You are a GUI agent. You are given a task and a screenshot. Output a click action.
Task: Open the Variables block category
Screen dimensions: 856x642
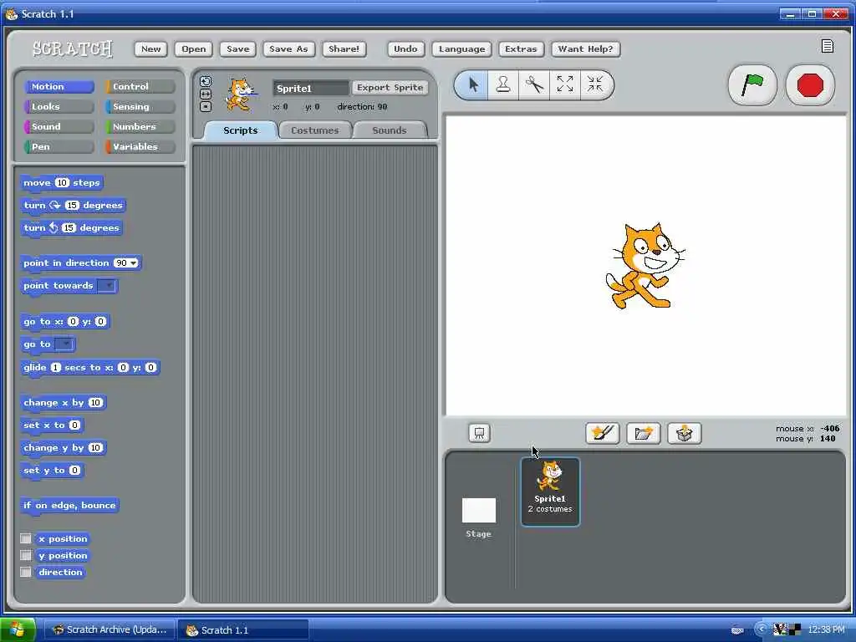(140, 147)
